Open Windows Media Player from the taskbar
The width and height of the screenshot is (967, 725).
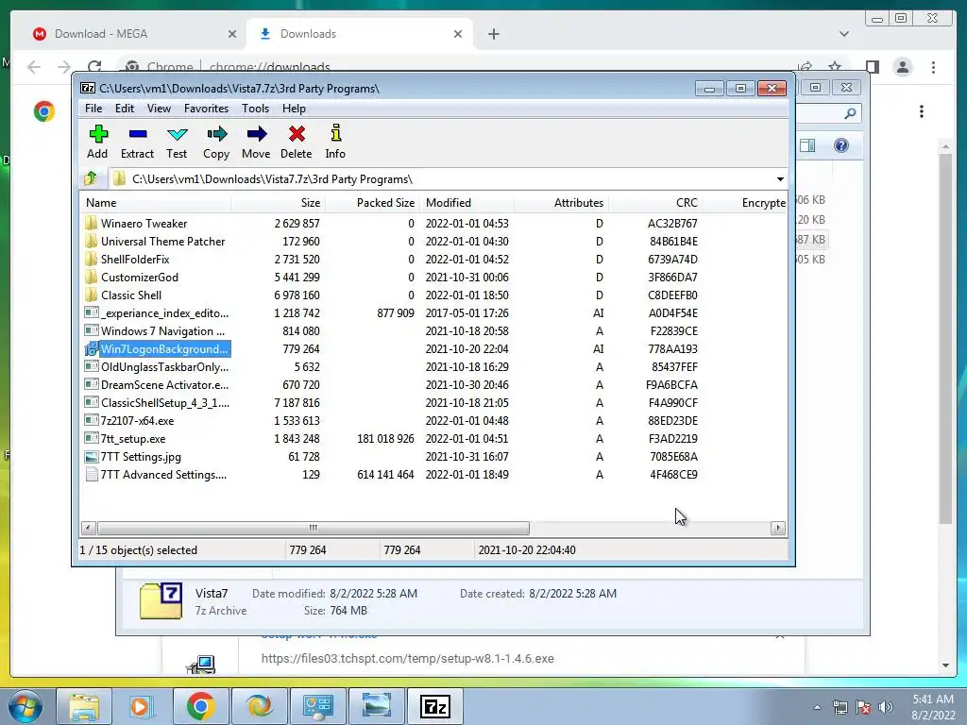142,706
